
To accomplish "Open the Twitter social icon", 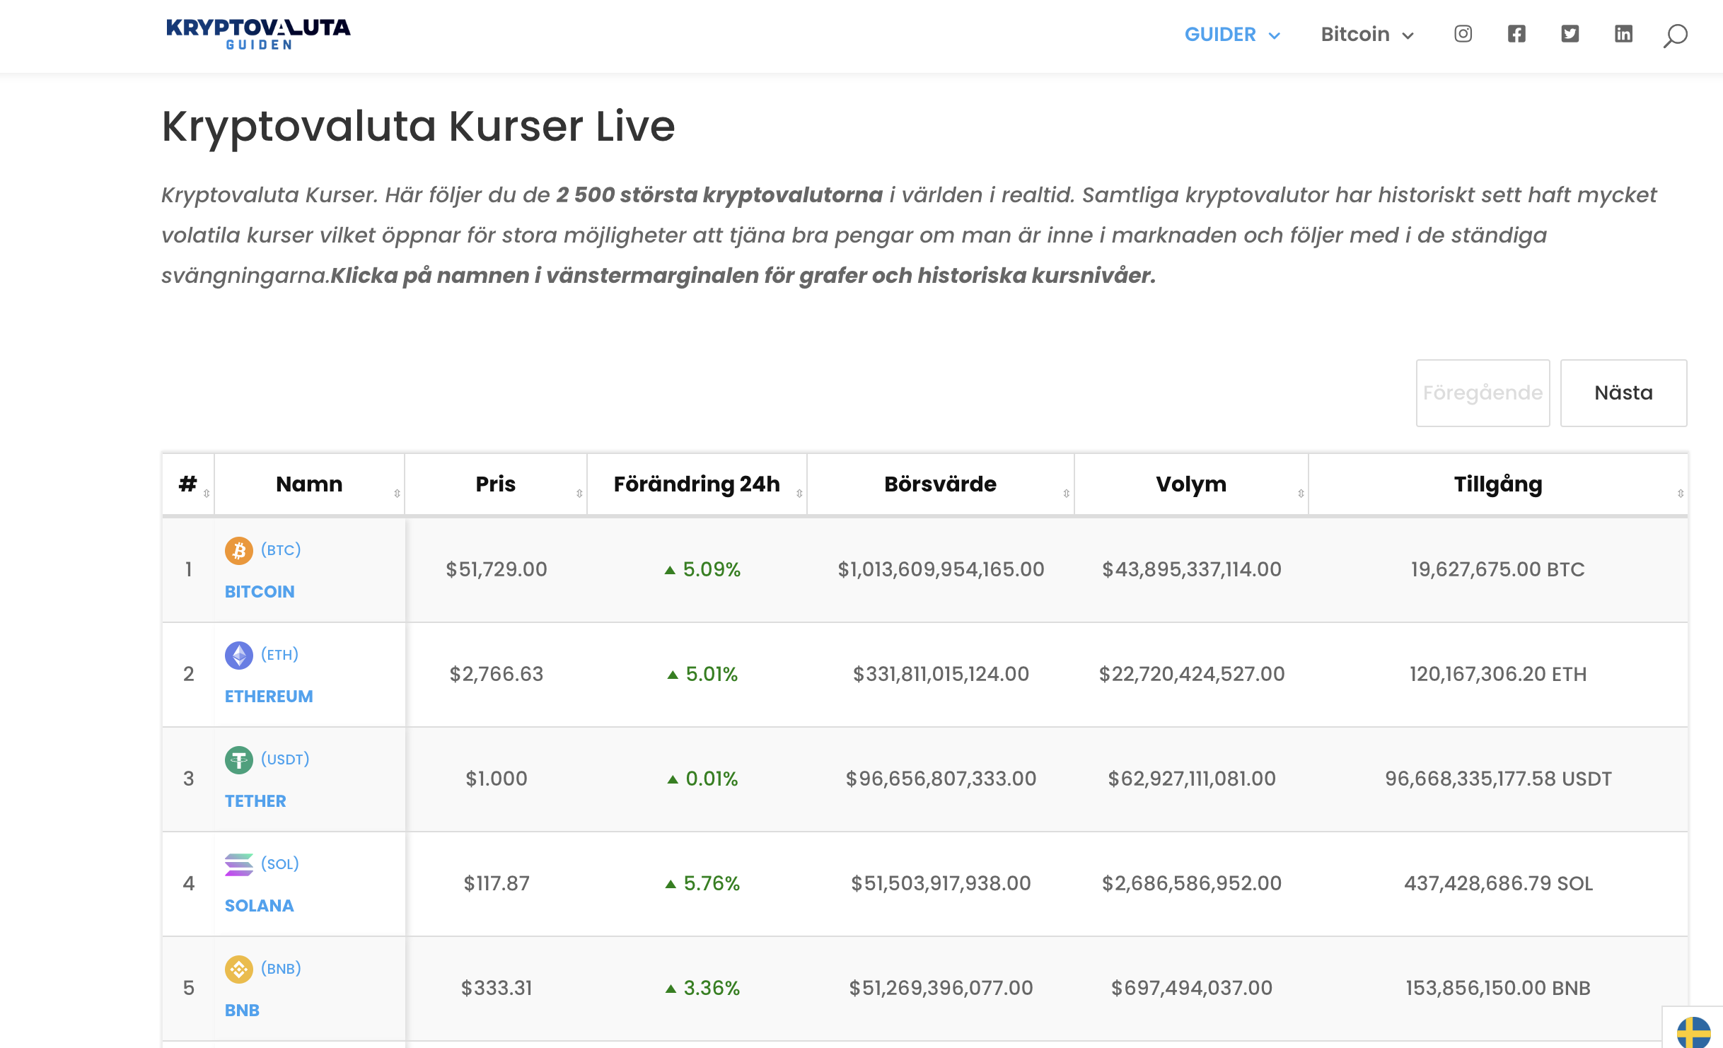I will [1570, 34].
